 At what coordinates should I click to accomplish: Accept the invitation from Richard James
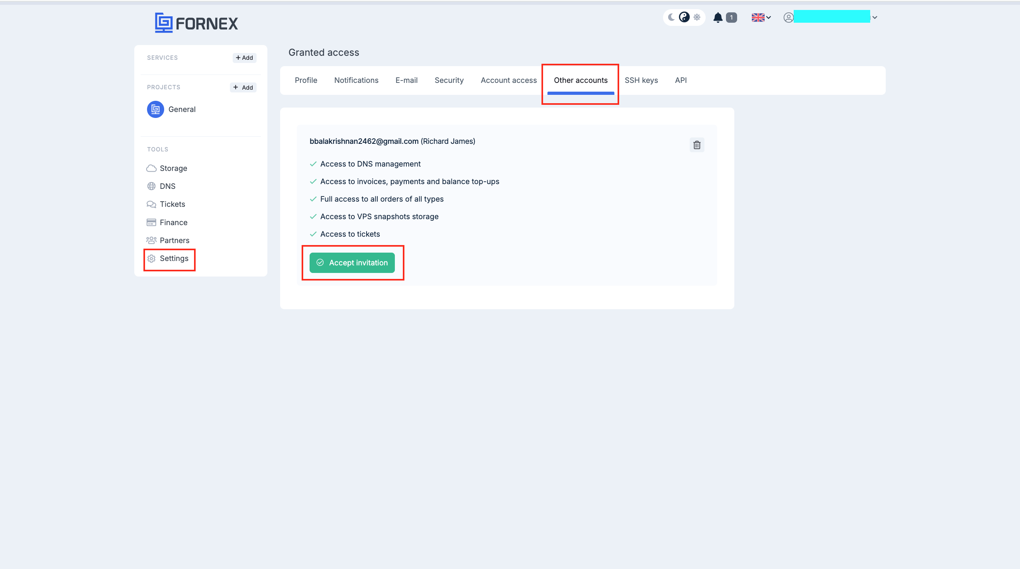[x=352, y=262]
